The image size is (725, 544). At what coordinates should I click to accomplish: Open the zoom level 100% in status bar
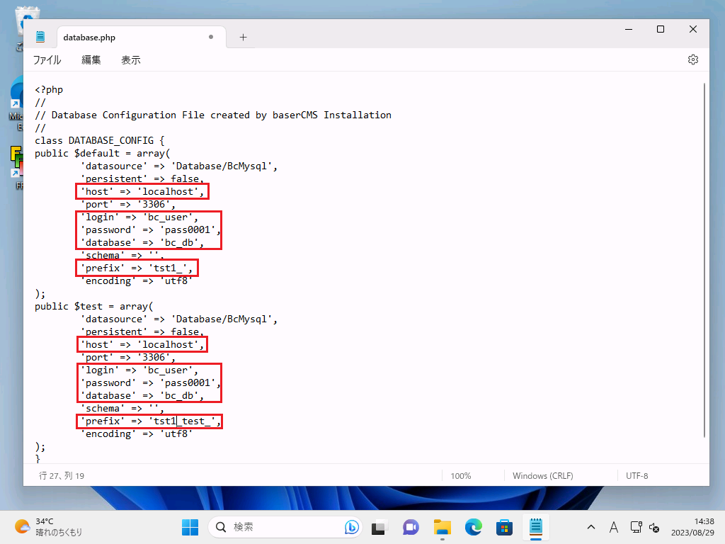(461, 476)
